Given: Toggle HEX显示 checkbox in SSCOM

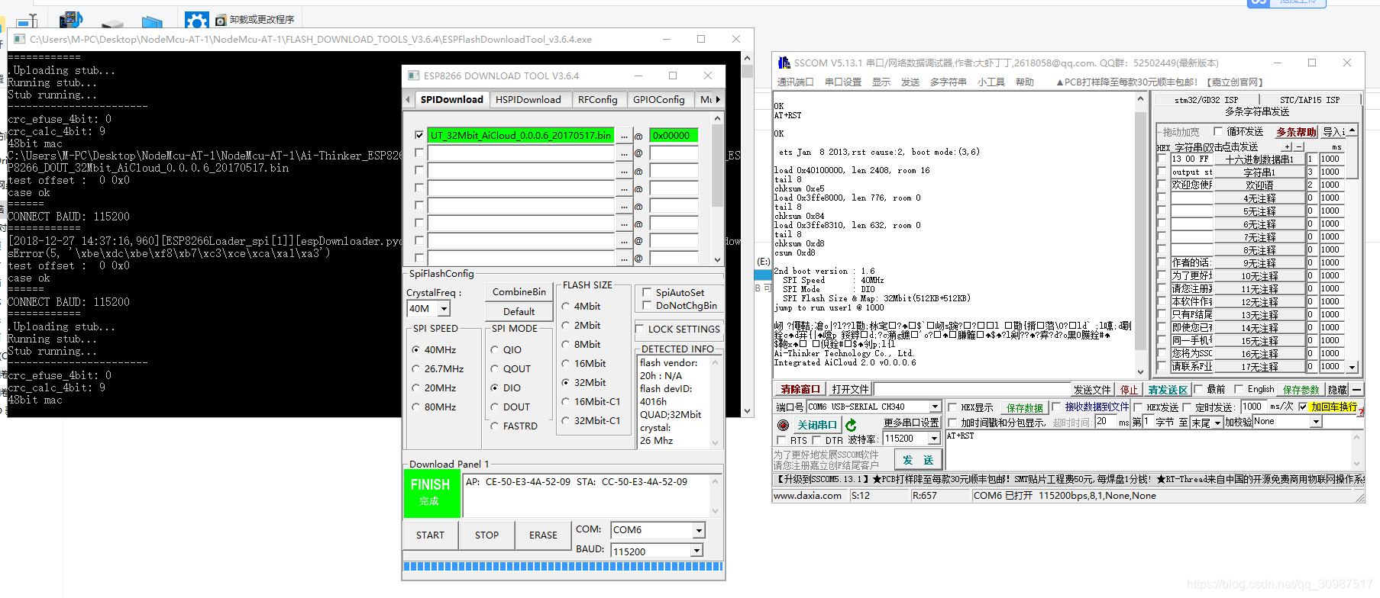Looking at the screenshot, I should pyautogui.click(x=952, y=407).
